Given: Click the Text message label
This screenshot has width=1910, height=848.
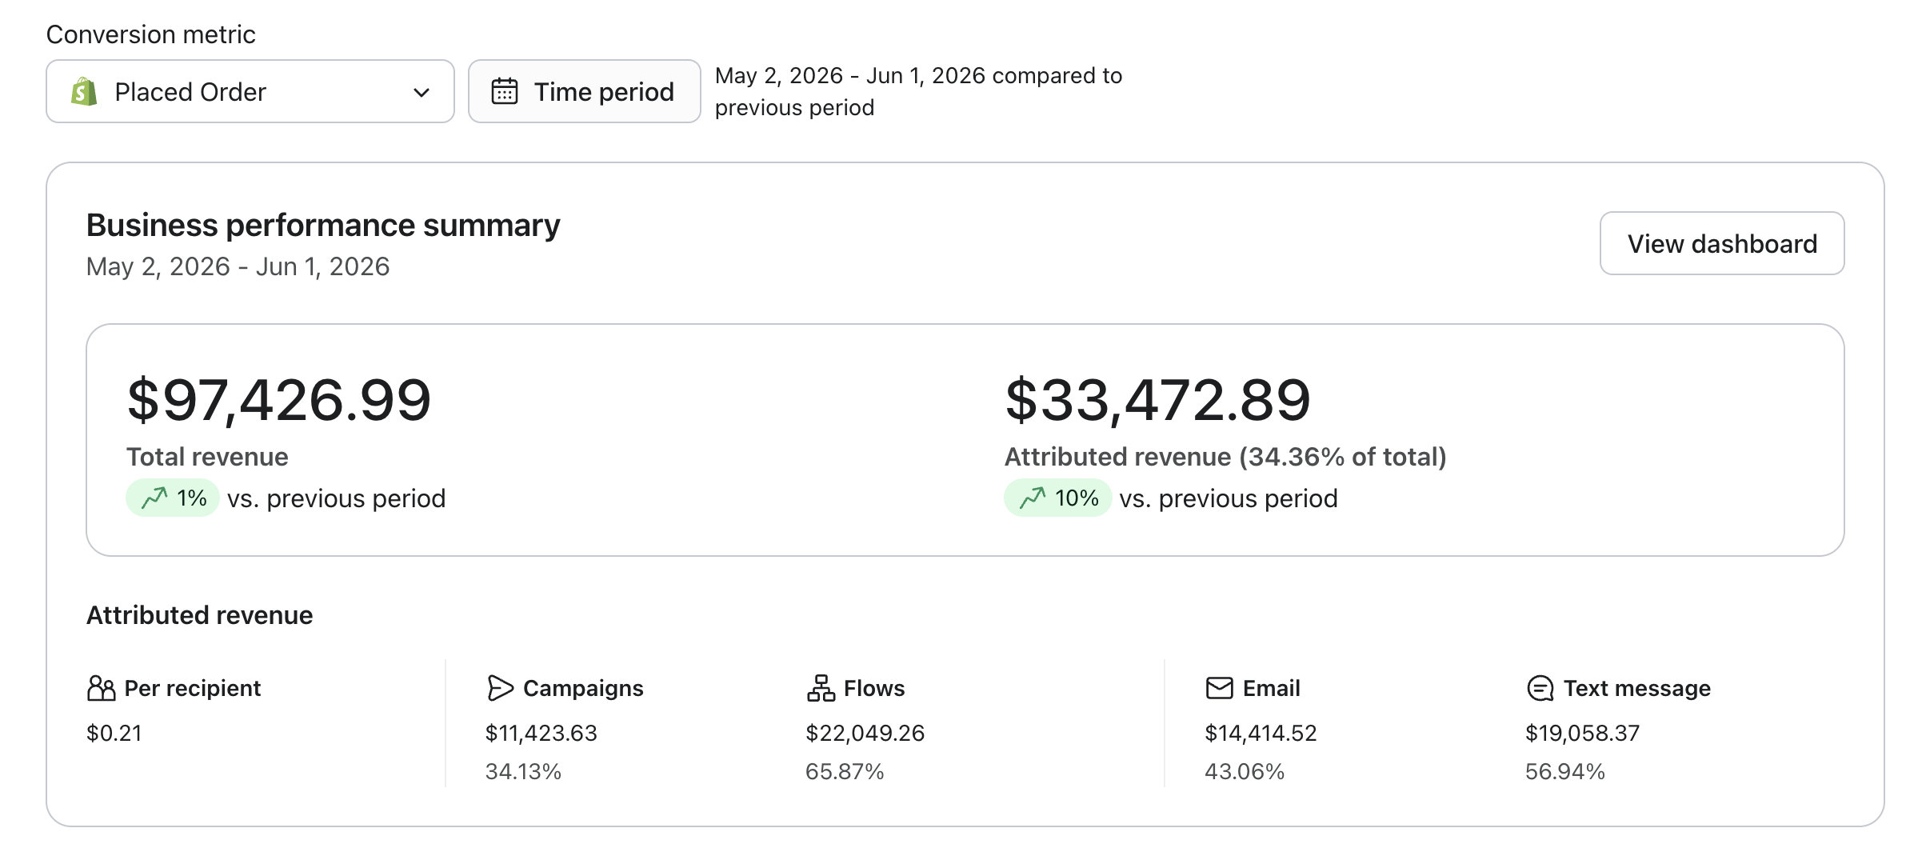Looking at the screenshot, I should click(1637, 688).
